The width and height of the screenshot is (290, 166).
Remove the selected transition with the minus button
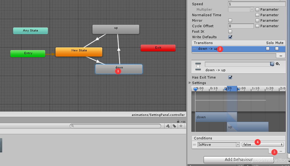click(281, 56)
